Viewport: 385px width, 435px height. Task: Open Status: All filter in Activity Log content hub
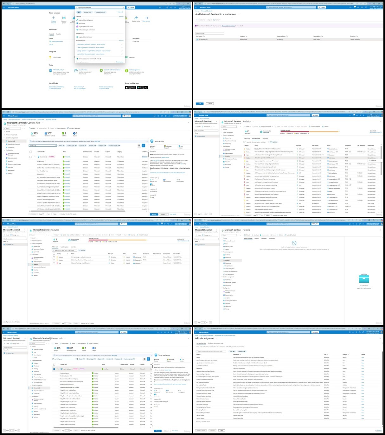(x=61, y=146)
